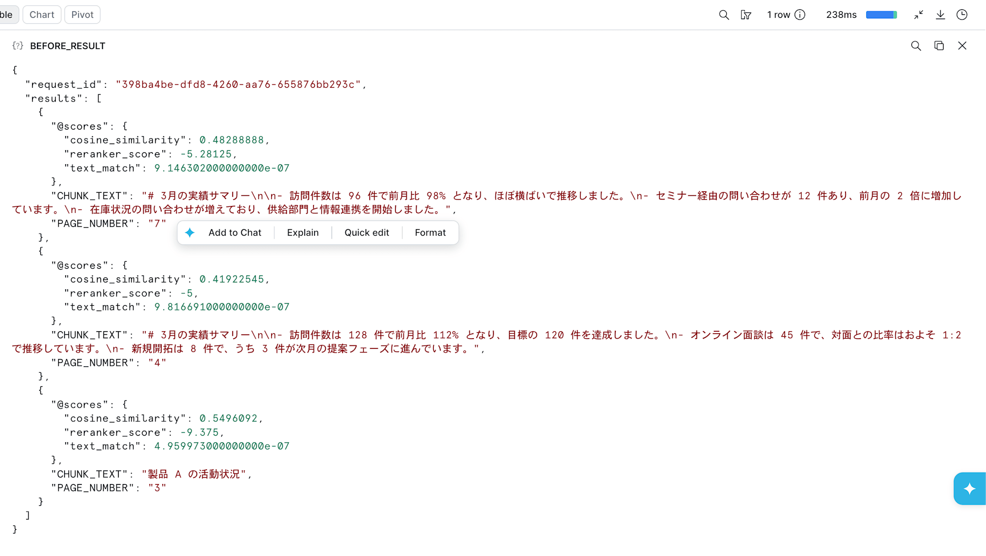Open the floating AI assistant button
Screen dimensions: 986x556
(x=970, y=488)
